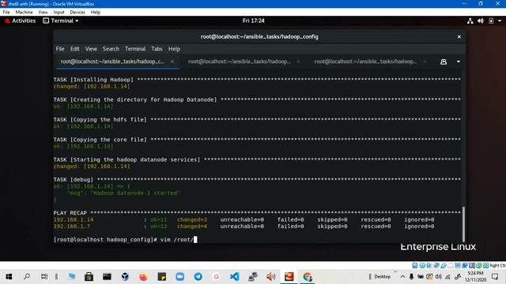Expand the GNOME system menu arrow
This screenshot has width=506, height=284.
click(x=500, y=21)
